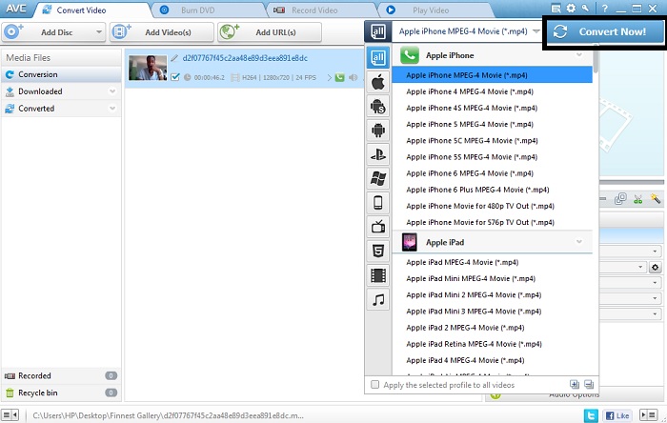Choose Apple iPhone Movie for 480p TV Out

point(492,206)
